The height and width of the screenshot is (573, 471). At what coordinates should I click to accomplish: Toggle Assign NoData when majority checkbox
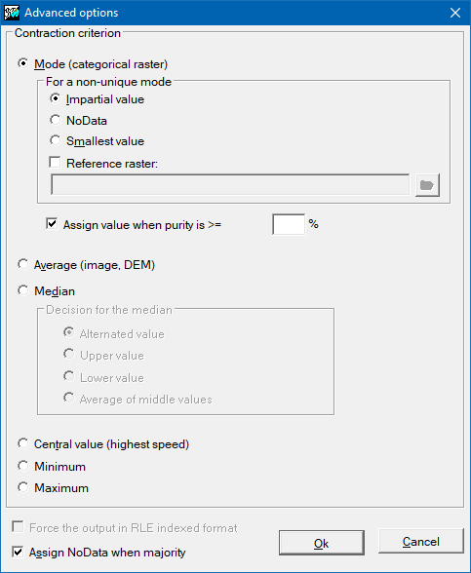coord(18,552)
